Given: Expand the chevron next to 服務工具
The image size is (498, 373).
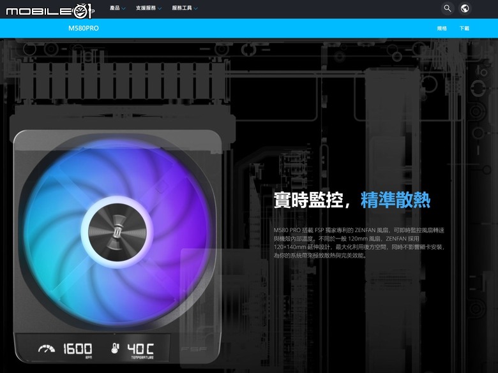Looking at the screenshot, I should click(x=195, y=8).
